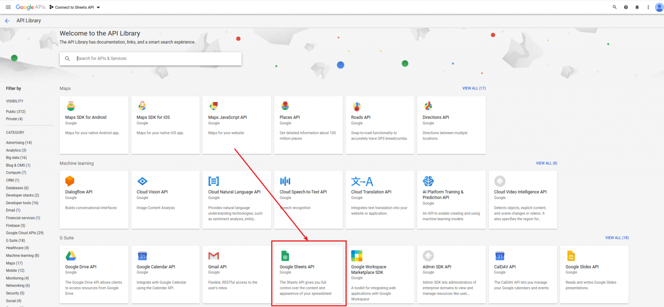View all eighteen G Suite APIs

616,237
